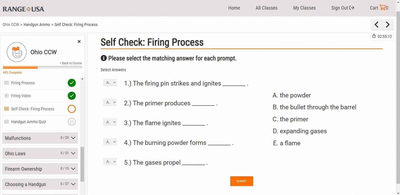400x195 pixels.
Task: Click the Firing Process completed checkmark
Action: tap(72, 83)
